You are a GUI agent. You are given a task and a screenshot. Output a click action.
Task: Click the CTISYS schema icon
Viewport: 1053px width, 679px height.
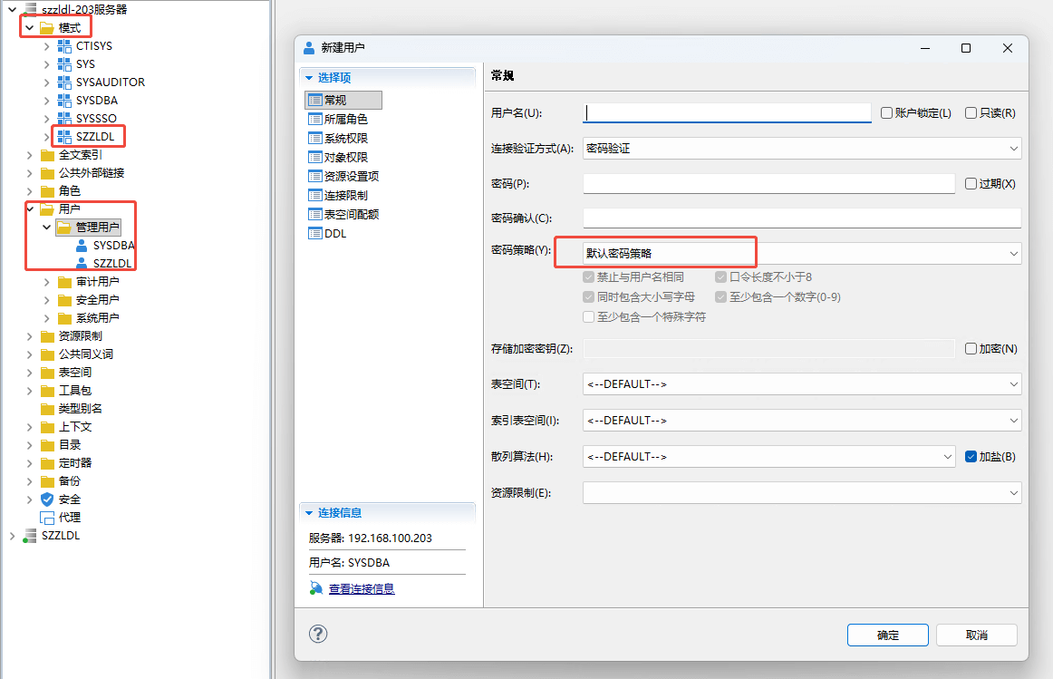click(x=64, y=45)
